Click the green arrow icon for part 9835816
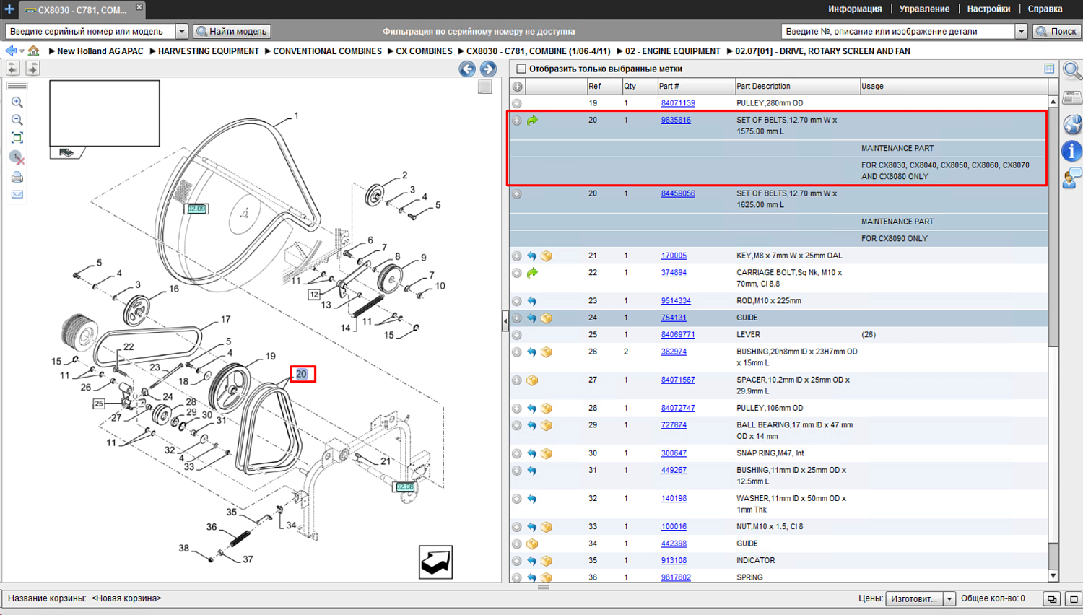The height and width of the screenshot is (615, 1083). coord(532,121)
